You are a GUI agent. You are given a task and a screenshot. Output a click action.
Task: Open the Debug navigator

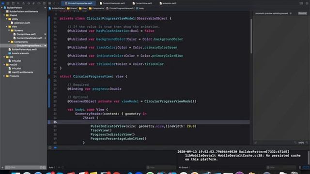(33, 3)
